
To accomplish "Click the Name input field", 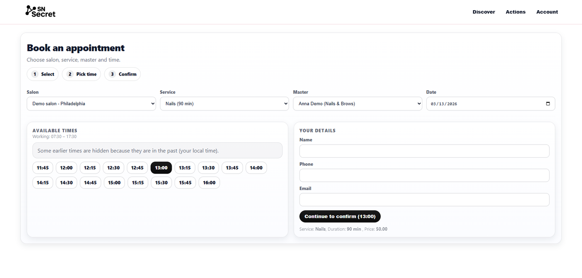I will coord(424,151).
